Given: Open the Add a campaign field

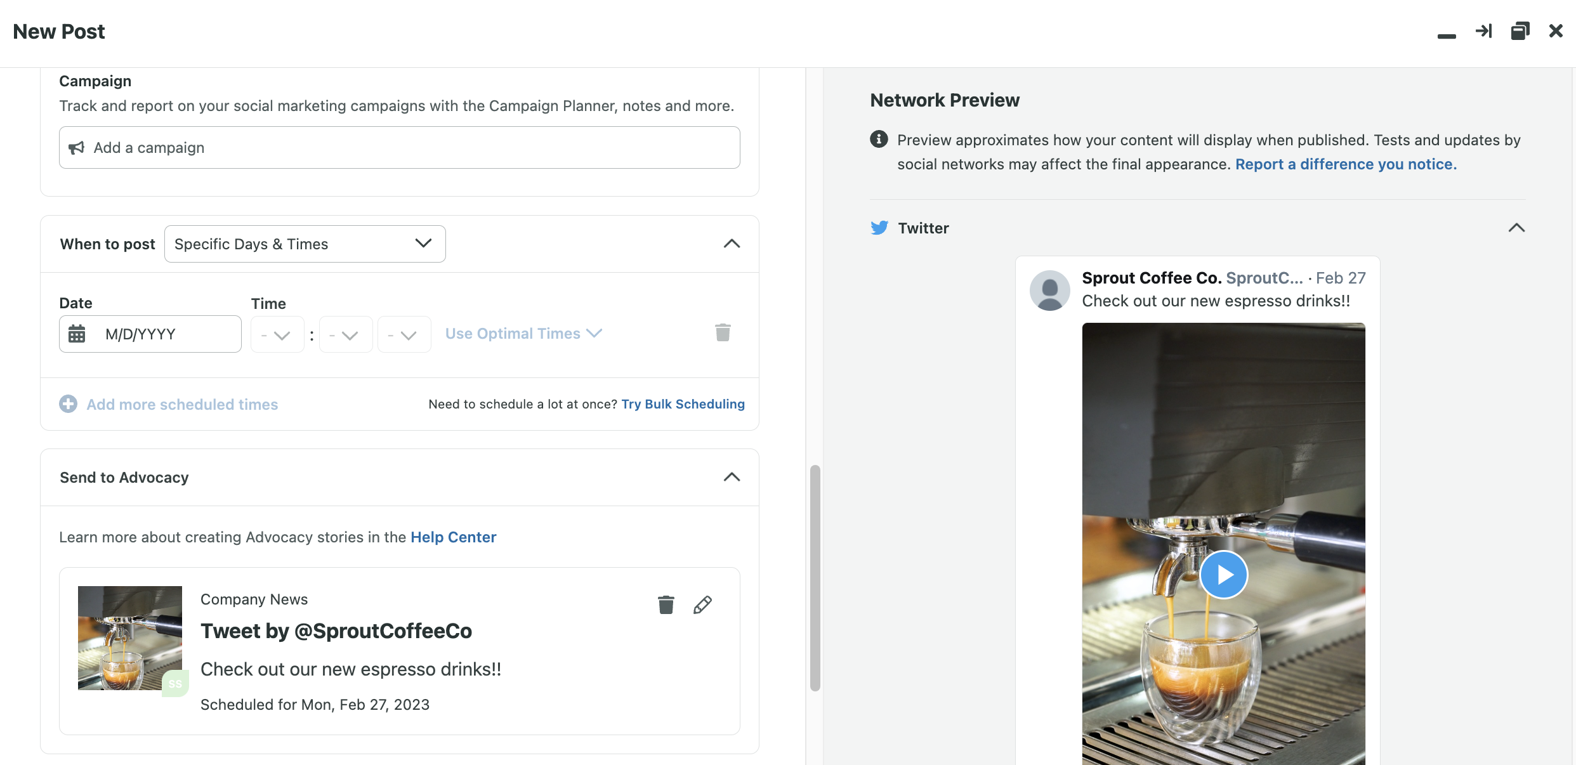Looking at the screenshot, I should click(x=400, y=147).
